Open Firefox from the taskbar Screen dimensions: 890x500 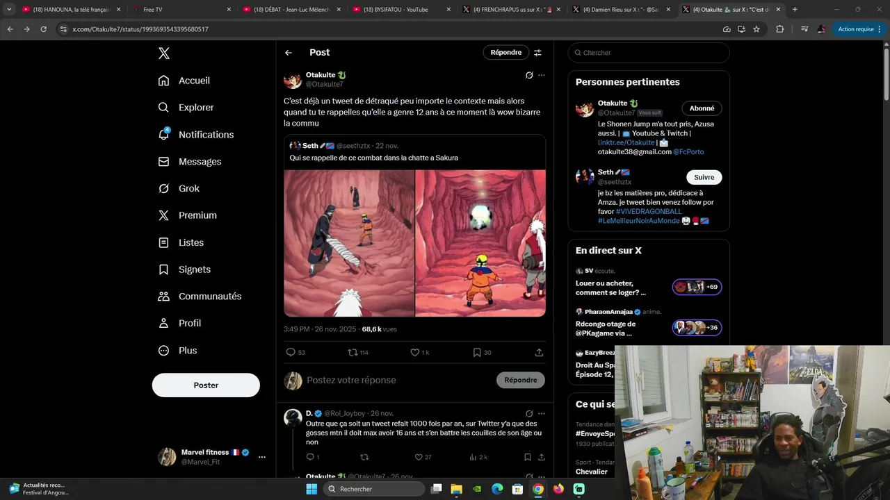[558, 489]
